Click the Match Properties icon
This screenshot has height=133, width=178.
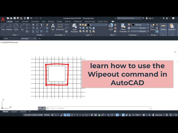click(123, 28)
